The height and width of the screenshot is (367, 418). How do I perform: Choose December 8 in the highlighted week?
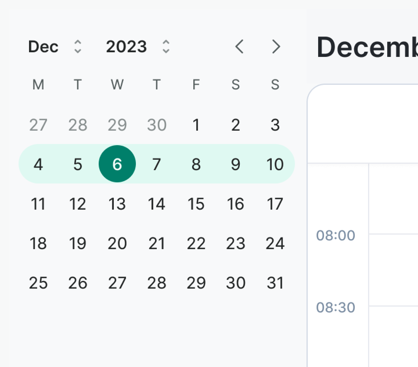196,164
